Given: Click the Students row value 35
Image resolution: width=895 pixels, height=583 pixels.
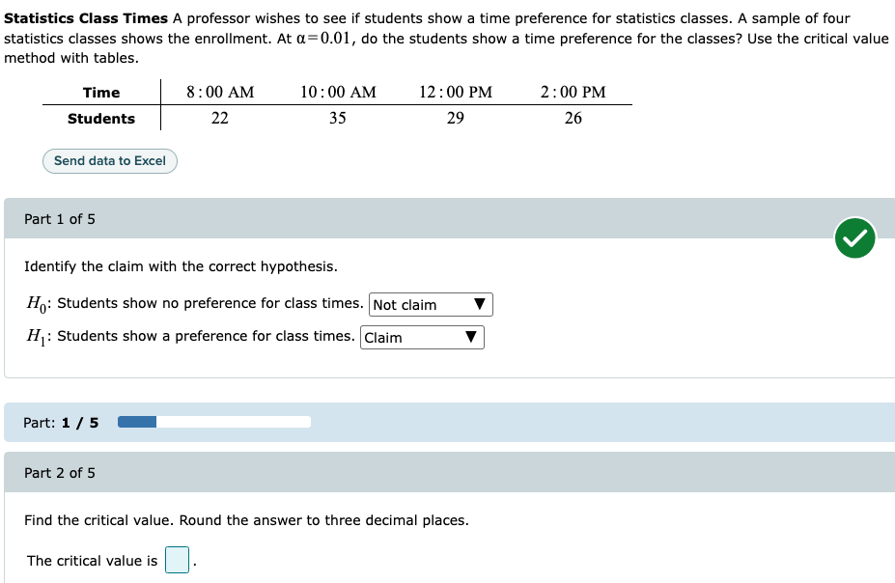Looking at the screenshot, I should [x=336, y=118].
